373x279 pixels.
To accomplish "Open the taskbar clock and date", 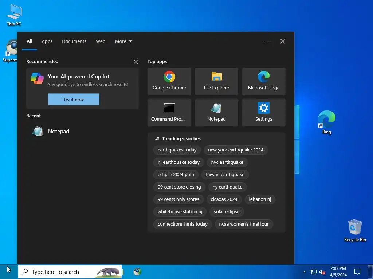I will coord(338,272).
